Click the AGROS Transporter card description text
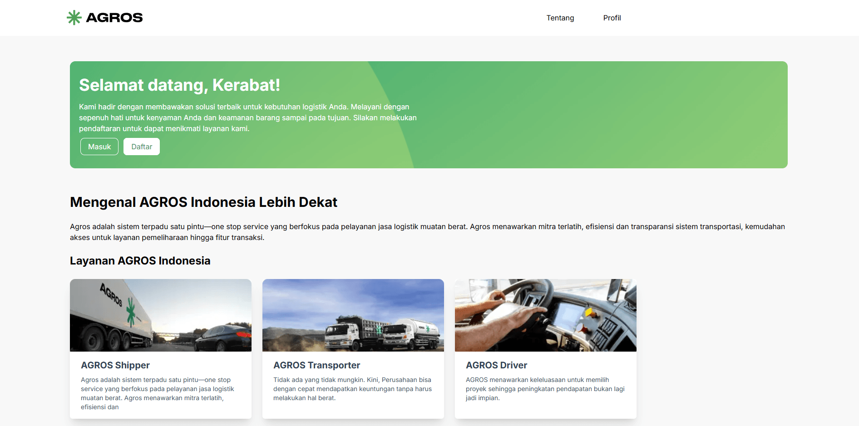The image size is (859, 426). (x=352, y=389)
